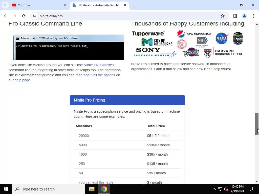Reload the Ninite Pro page

24,16
